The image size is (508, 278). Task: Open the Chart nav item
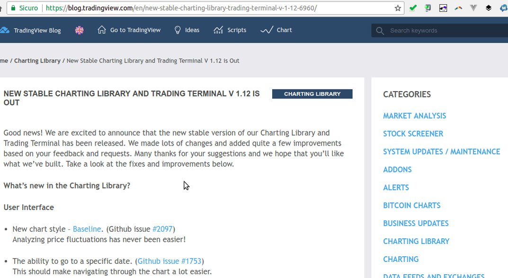pos(284,30)
